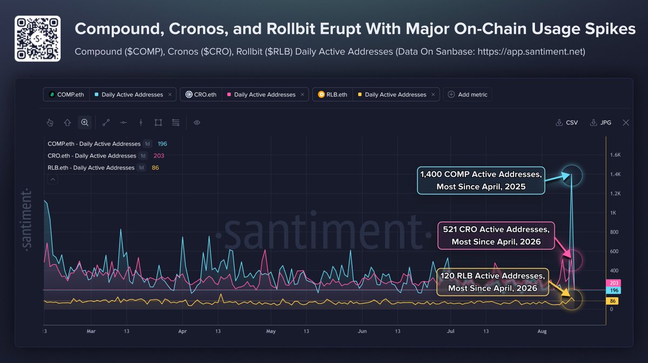The image size is (648, 363).
Task: Click RLB.eth legend row text
Action: [x=91, y=168]
